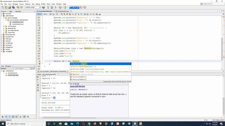
Task: Select main(String[] args) in Navigator
Action: pyautogui.click(x=13, y=75)
